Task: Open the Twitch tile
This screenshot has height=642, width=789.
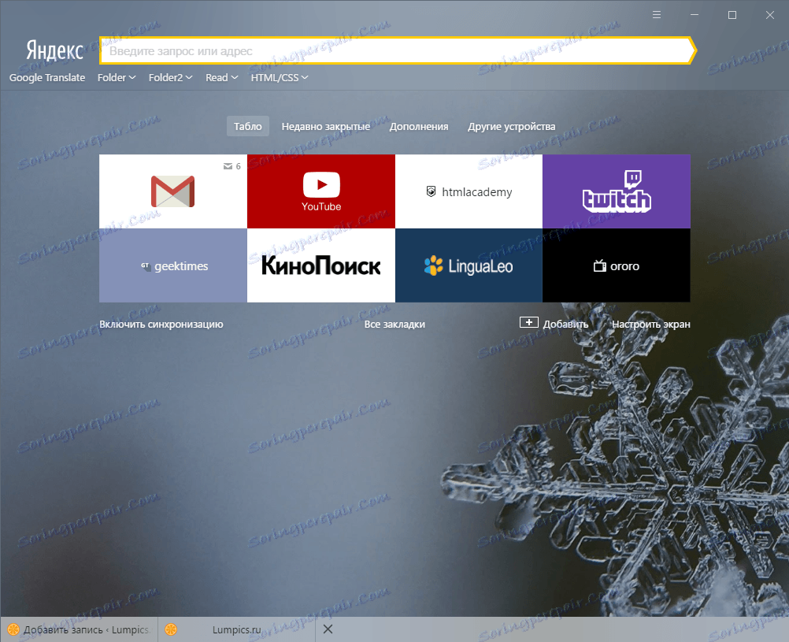Action: tap(617, 191)
